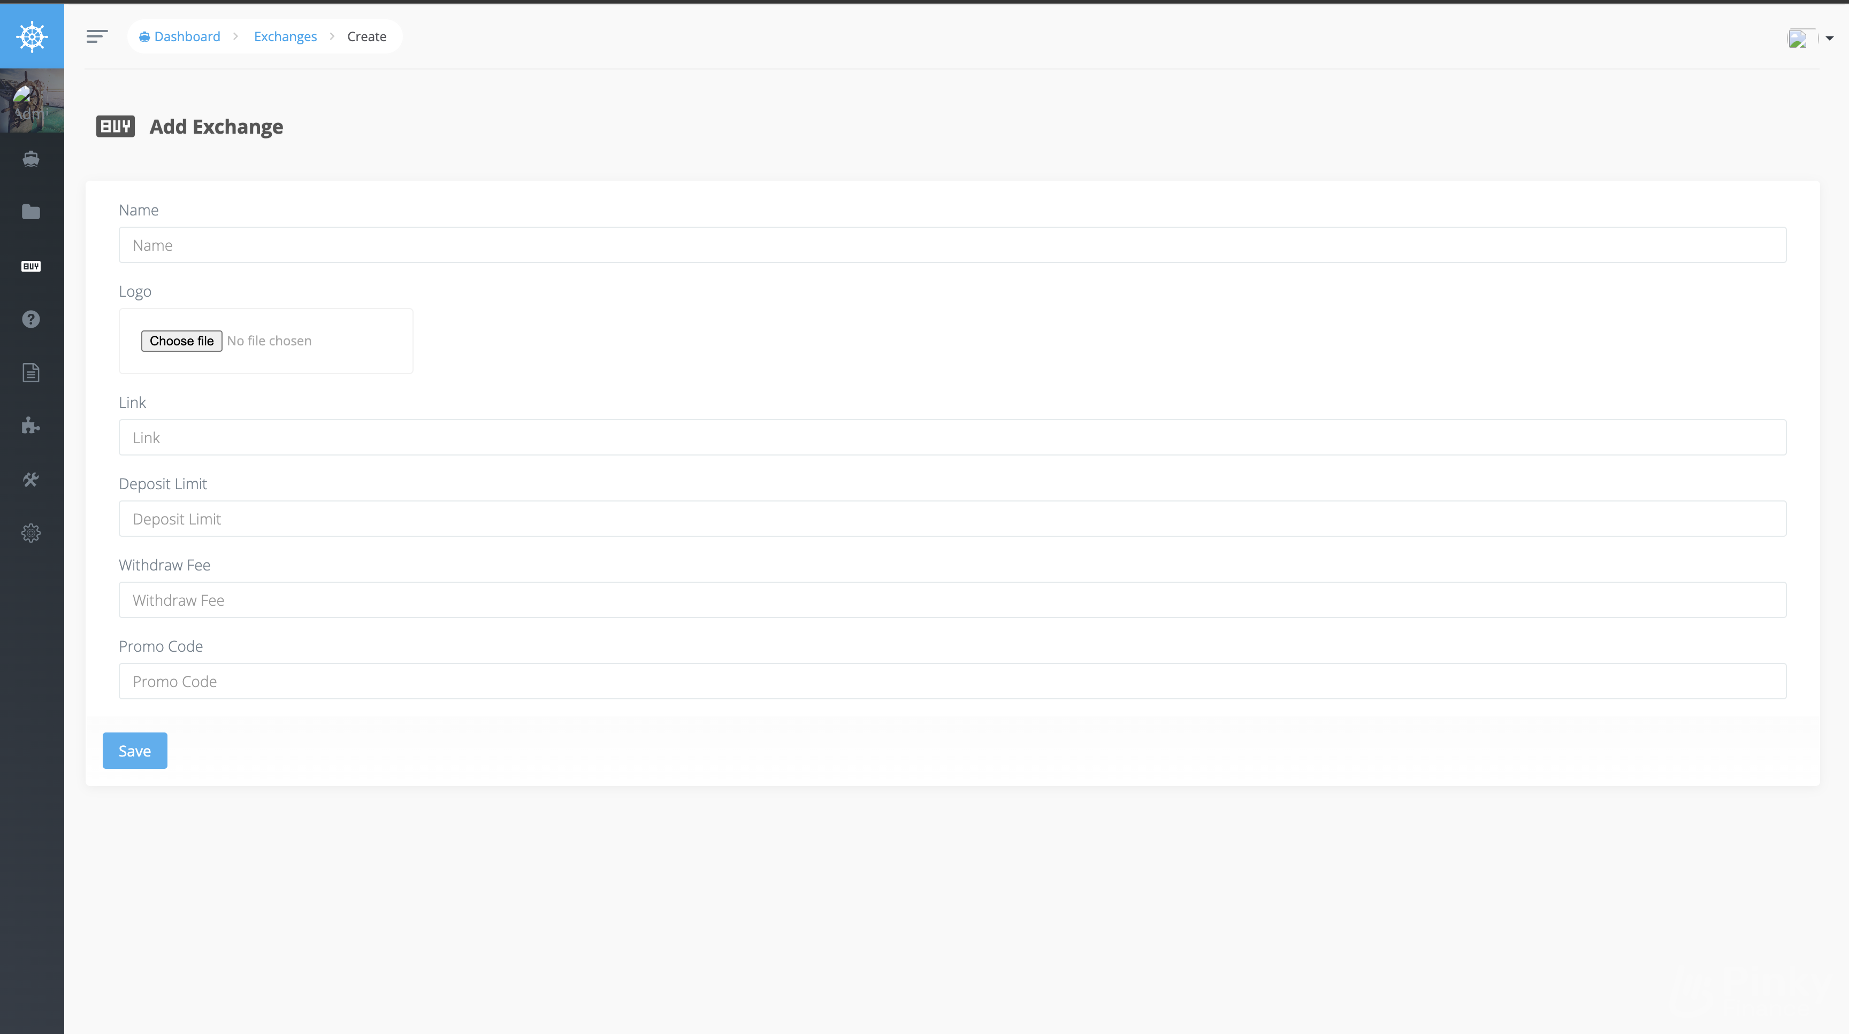Click the Save button
The height and width of the screenshot is (1034, 1849).
[135, 750]
